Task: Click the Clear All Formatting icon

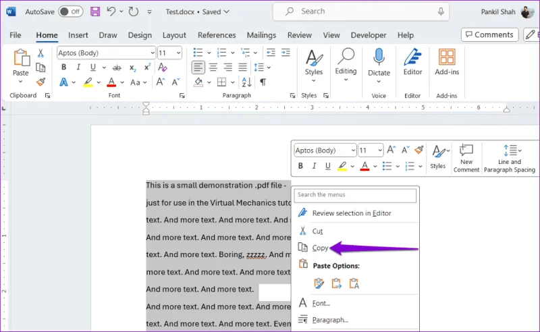Action: (x=162, y=67)
